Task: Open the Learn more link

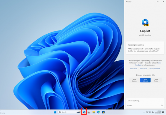Action: [x=134, y=69]
